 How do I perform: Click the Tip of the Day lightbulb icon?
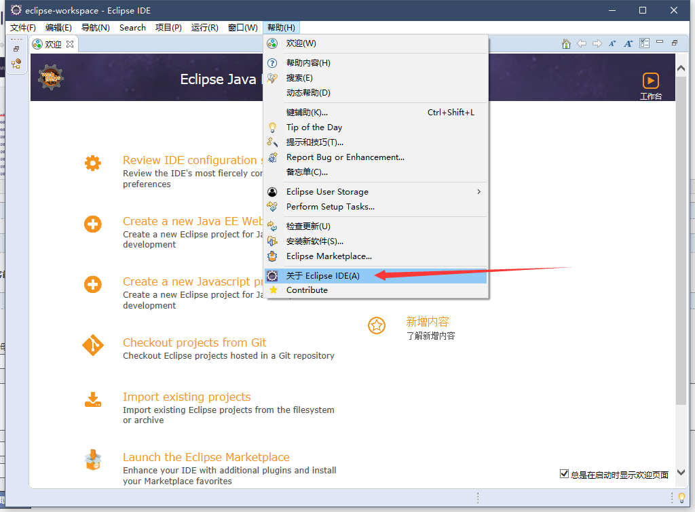[x=273, y=127]
